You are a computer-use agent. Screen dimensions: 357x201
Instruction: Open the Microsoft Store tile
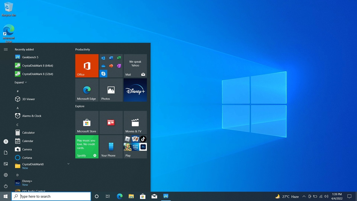(87, 122)
